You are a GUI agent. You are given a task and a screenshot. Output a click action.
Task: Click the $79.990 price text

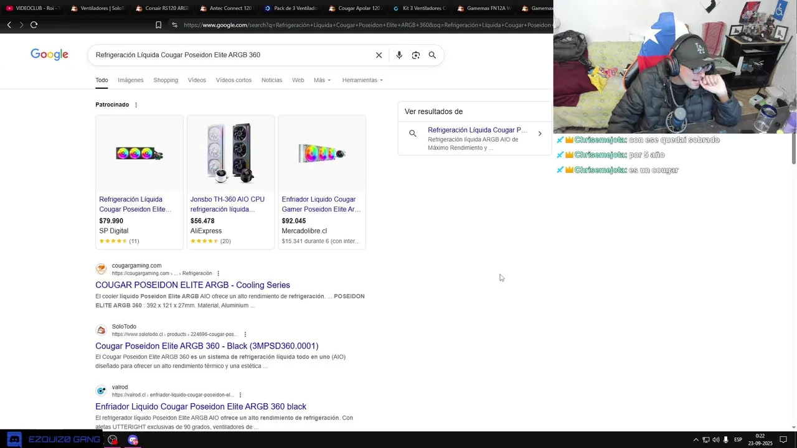pyautogui.click(x=111, y=221)
